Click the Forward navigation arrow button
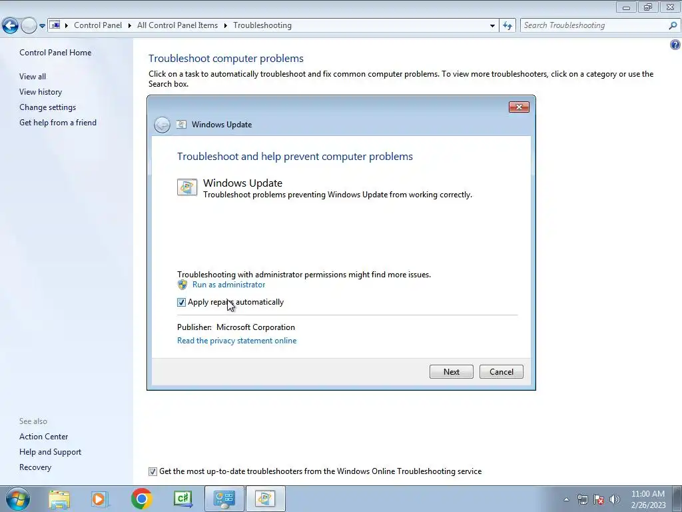Screen dimensions: 682x512 [x=29, y=25]
